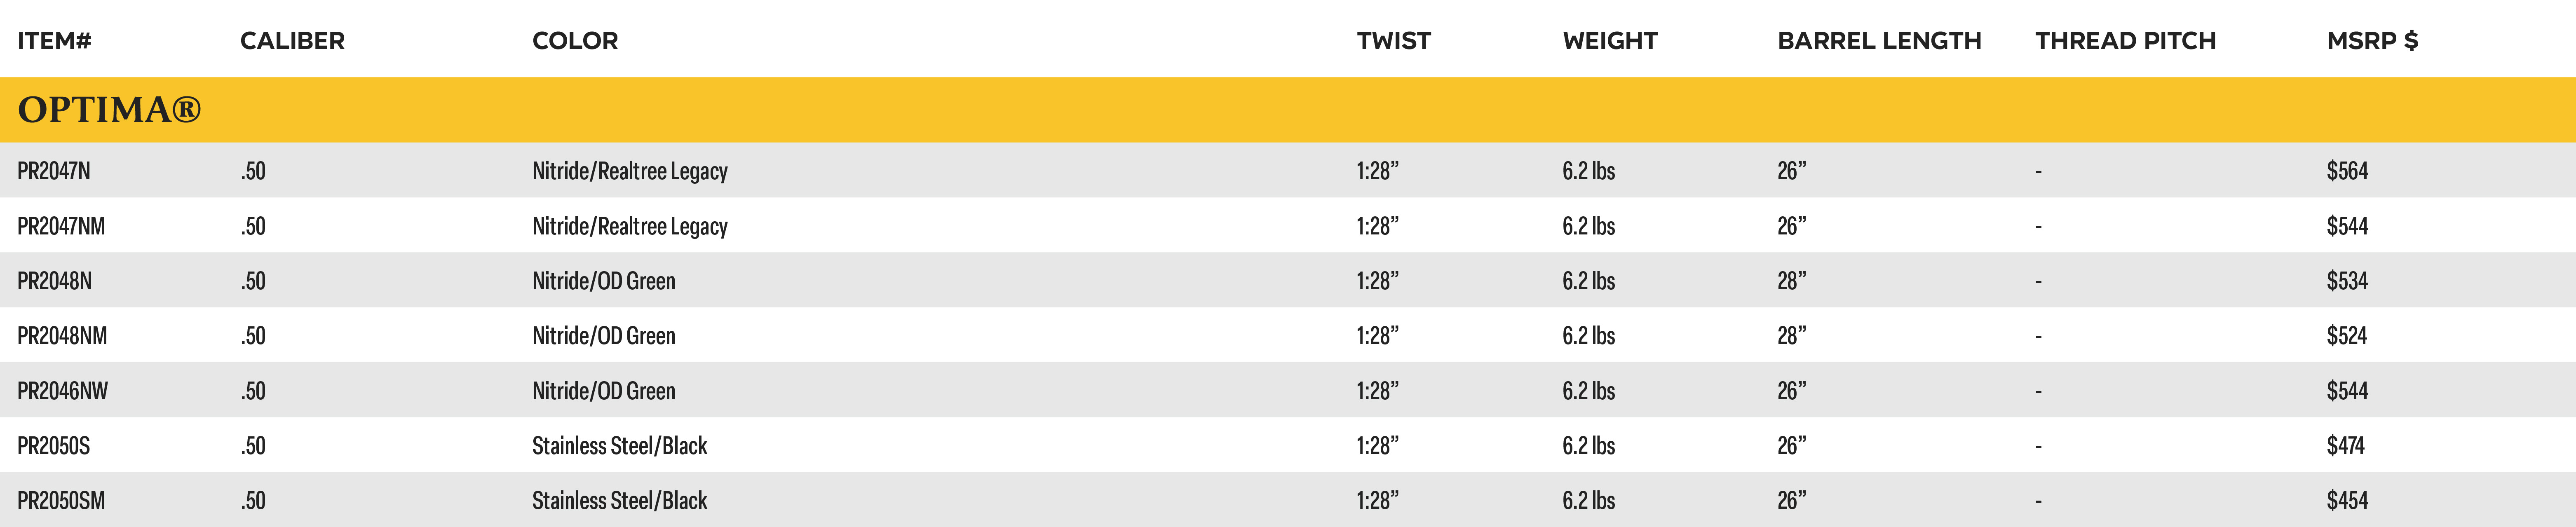Select the CALIBER column header
The width and height of the screenshot is (2576, 527).
click(292, 41)
